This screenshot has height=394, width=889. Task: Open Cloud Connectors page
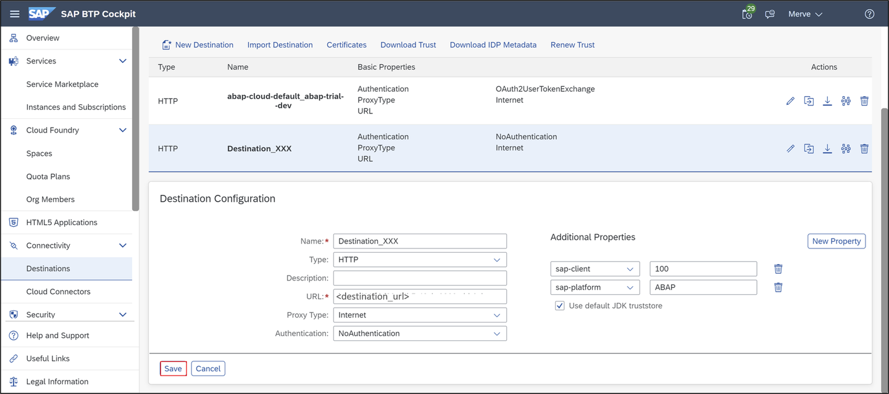click(58, 292)
